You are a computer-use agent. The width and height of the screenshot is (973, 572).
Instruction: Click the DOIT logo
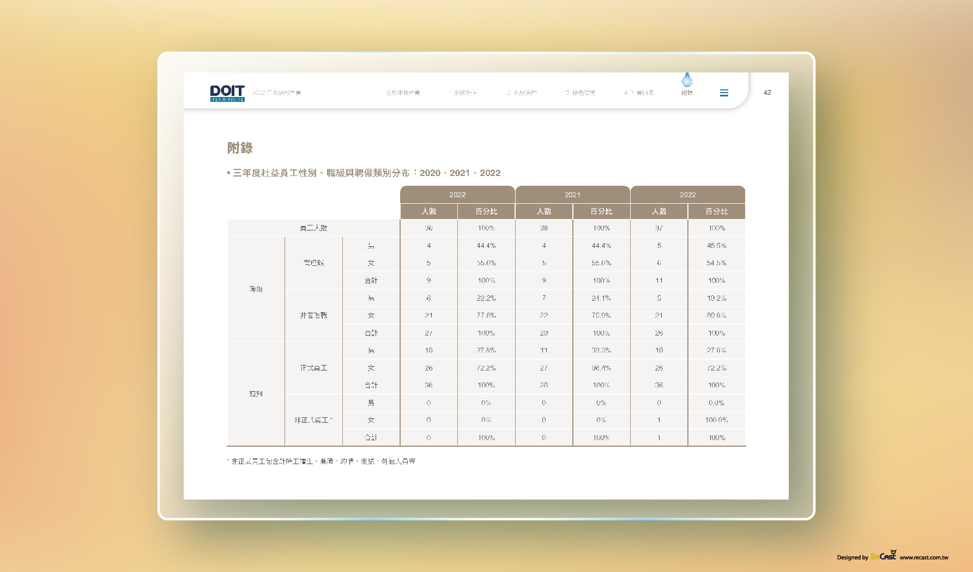227,93
